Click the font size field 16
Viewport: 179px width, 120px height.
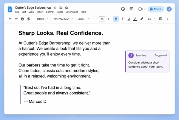tap(102, 19)
